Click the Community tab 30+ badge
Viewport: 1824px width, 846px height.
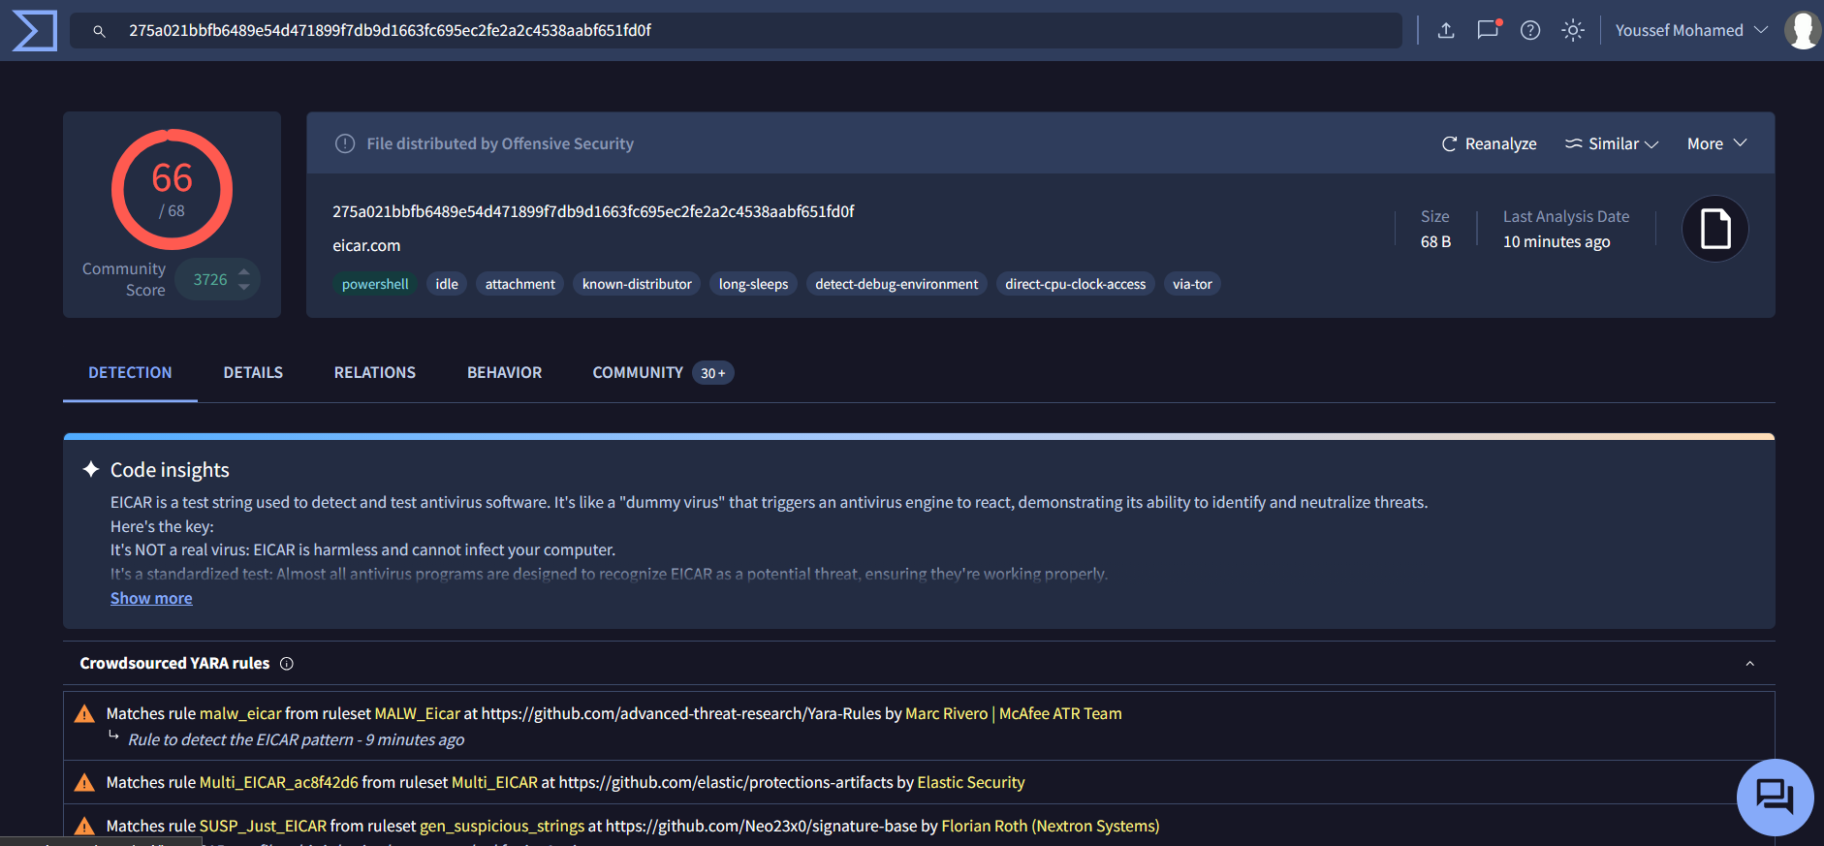point(713,373)
